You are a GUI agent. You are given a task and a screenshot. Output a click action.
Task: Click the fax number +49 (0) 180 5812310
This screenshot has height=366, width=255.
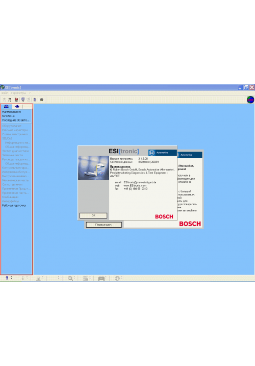136,189
